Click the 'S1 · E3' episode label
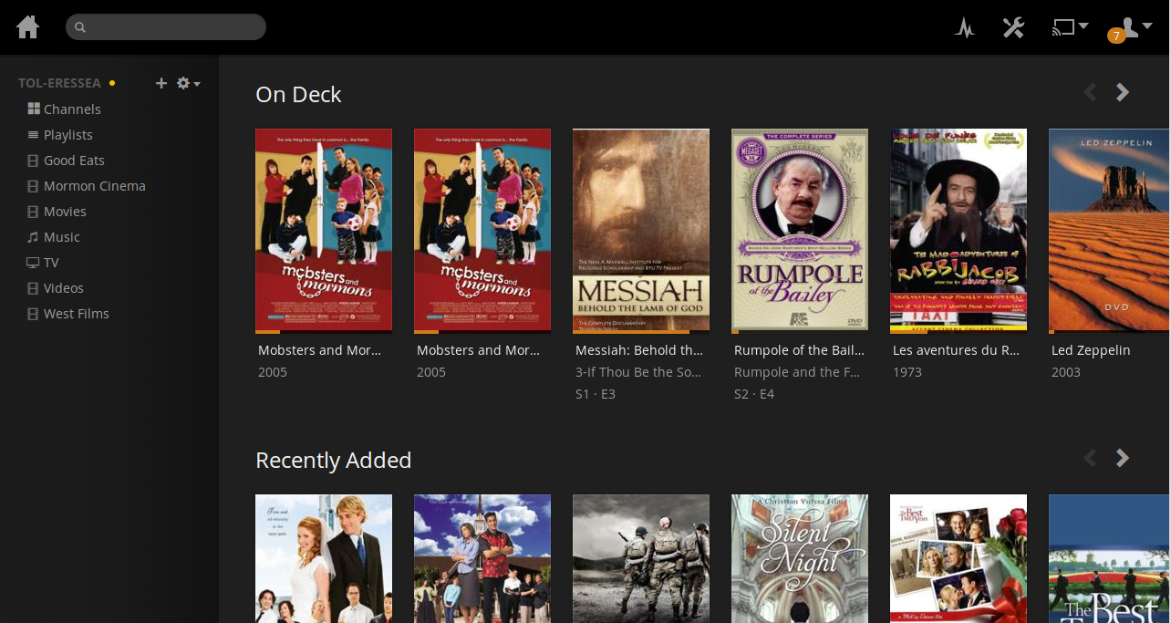1171x623 pixels. click(596, 394)
